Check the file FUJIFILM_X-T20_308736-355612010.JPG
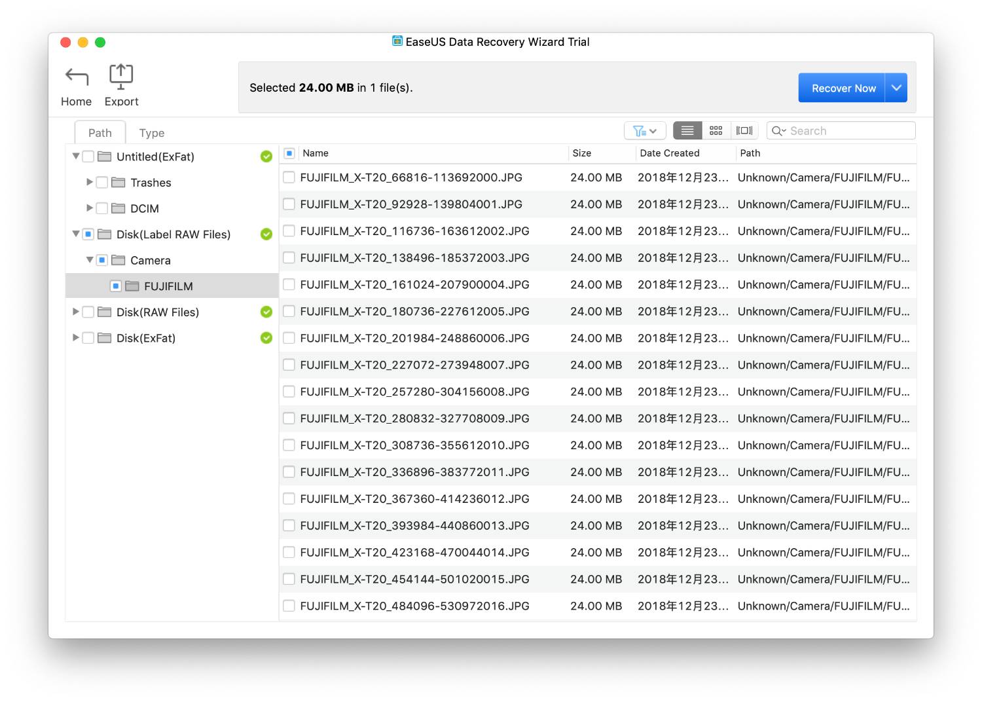This screenshot has width=982, height=702. 289,445
